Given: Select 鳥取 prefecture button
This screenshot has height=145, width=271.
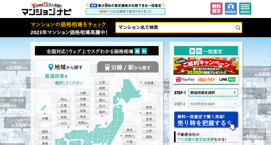Looking at the screenshot, I should (64, 117).
